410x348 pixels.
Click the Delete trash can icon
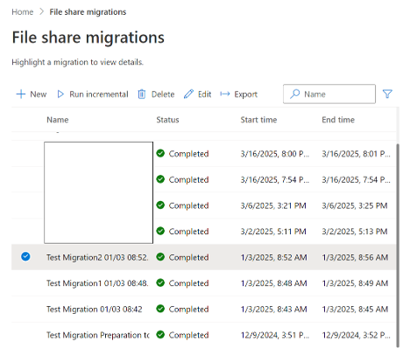coord(142,94)
